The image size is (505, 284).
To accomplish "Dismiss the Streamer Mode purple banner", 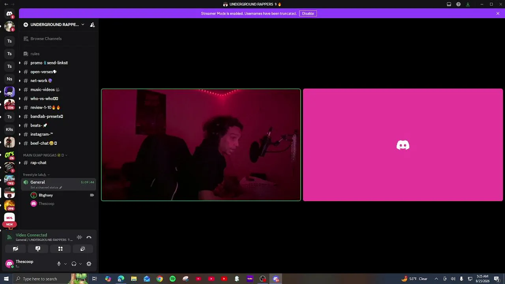I will 498,13.
